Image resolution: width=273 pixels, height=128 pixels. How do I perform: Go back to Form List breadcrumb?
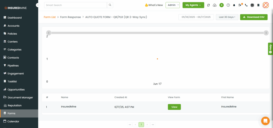tap(50, 17)
